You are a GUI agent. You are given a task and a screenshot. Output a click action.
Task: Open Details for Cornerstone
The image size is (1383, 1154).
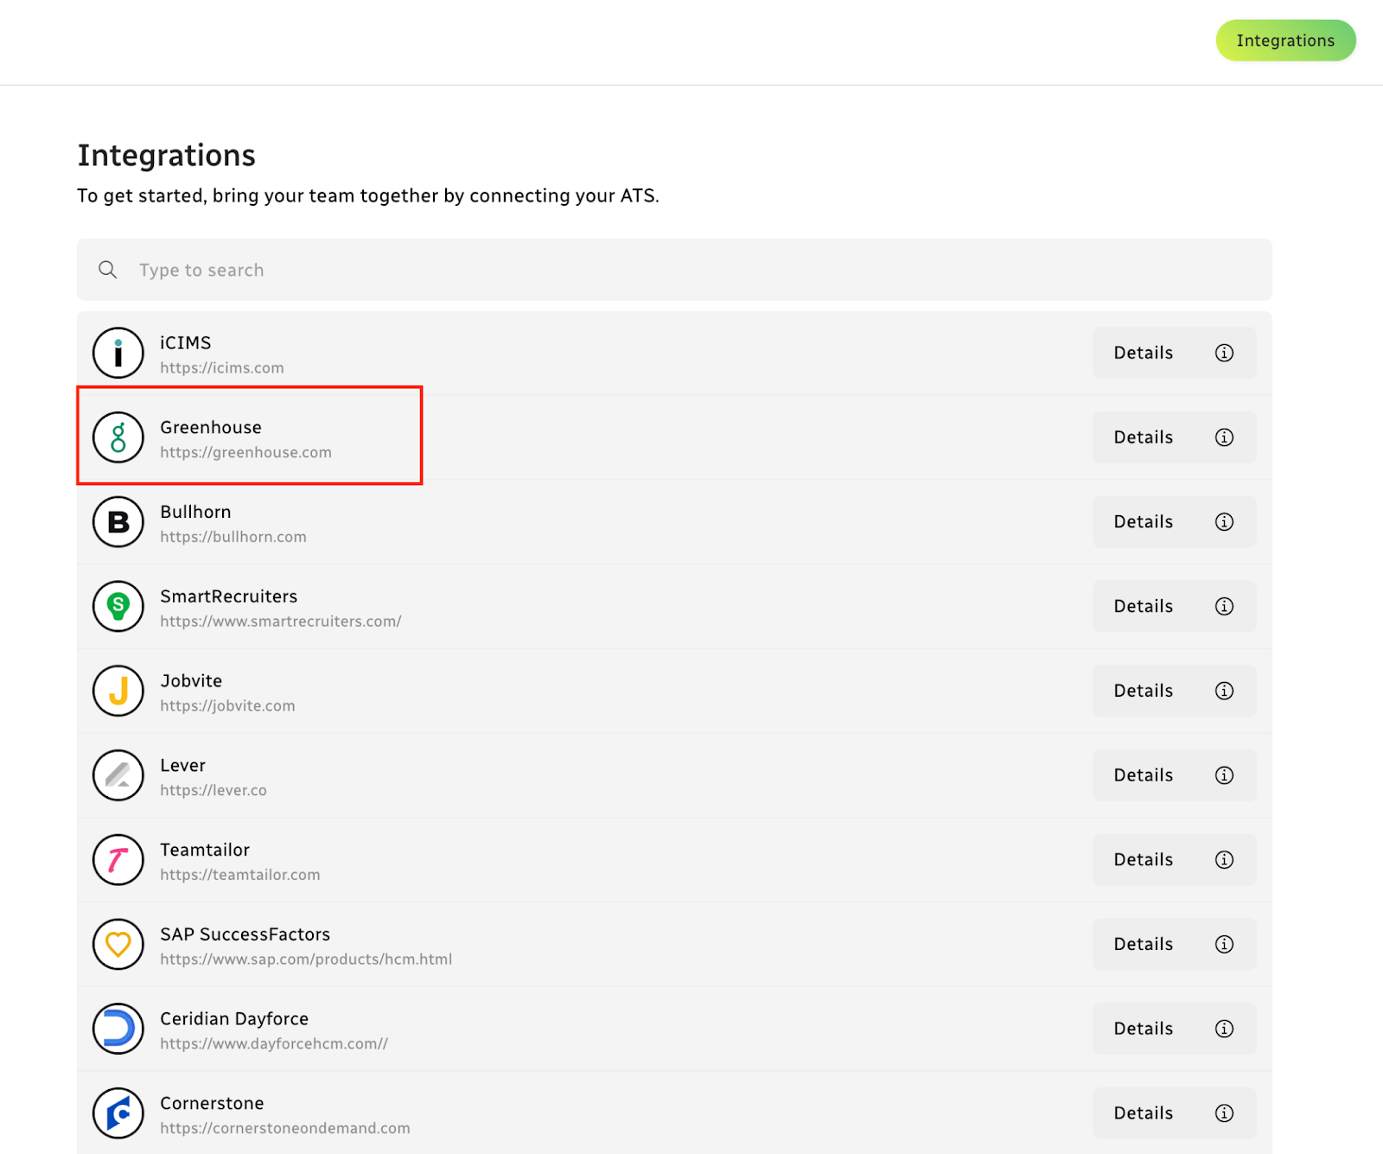(x=1174, y=1113)
